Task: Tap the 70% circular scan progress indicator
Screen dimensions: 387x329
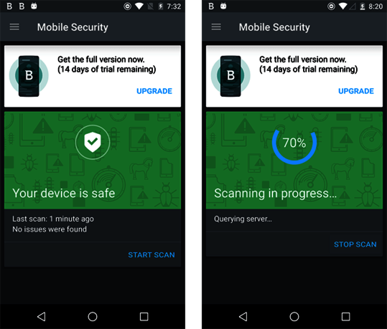Action: click(294, 143)
